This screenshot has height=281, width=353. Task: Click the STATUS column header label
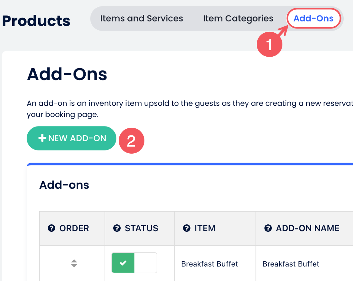142,228
